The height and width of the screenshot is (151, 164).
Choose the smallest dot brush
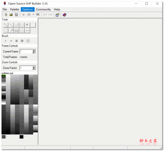(6, 41)
